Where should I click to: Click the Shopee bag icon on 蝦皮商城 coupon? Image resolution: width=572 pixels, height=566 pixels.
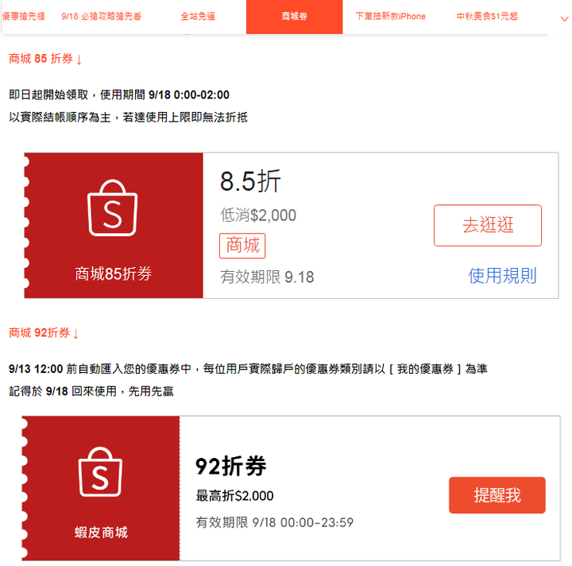pyautogui.click(x=100, y=471)
